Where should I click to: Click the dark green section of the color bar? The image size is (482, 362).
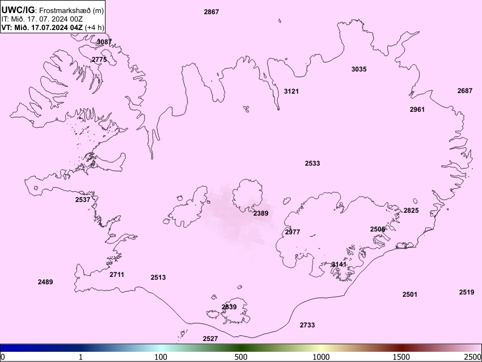[x=241, y=348]
